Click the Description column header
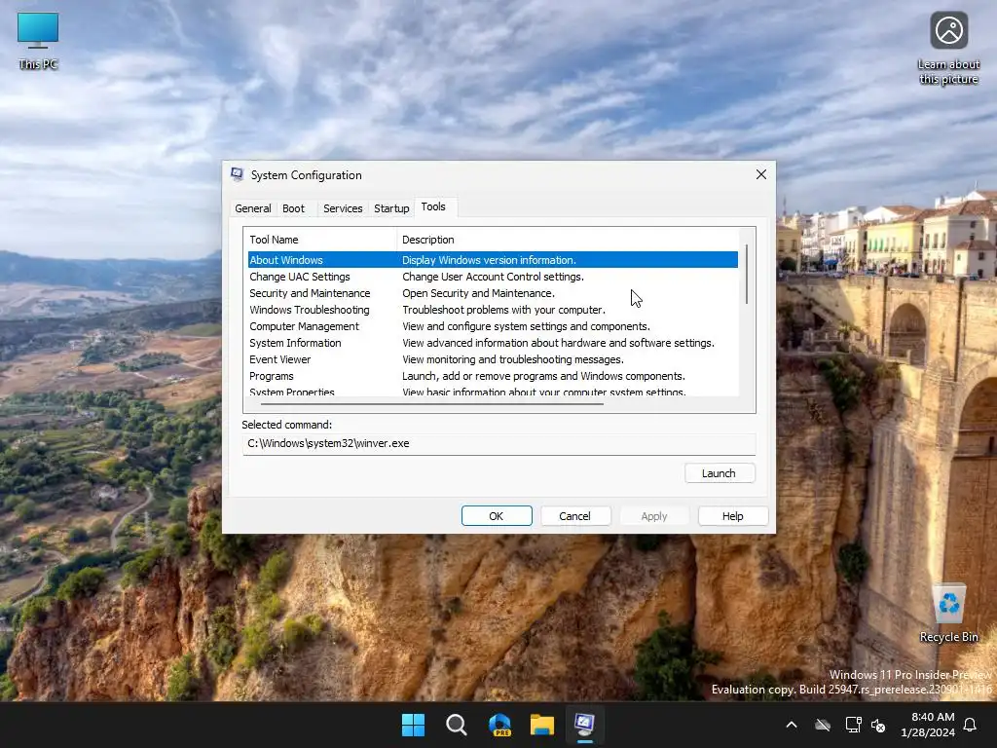The image size is (997, 748). tap(568, 240)
